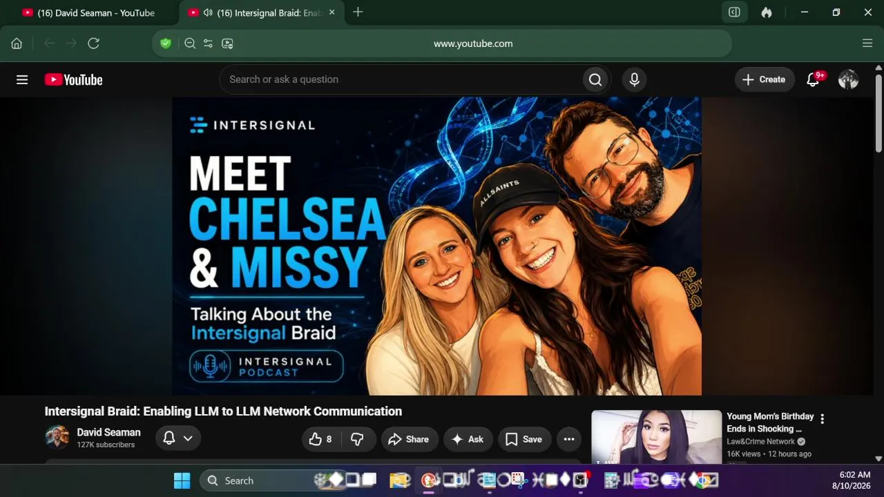Open the Young Mom's Birthday video thumbnail
Screen dimensions: 884x497
[x=657, y=437]
